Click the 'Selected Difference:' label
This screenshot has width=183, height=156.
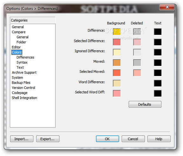(x=89, y=41)
